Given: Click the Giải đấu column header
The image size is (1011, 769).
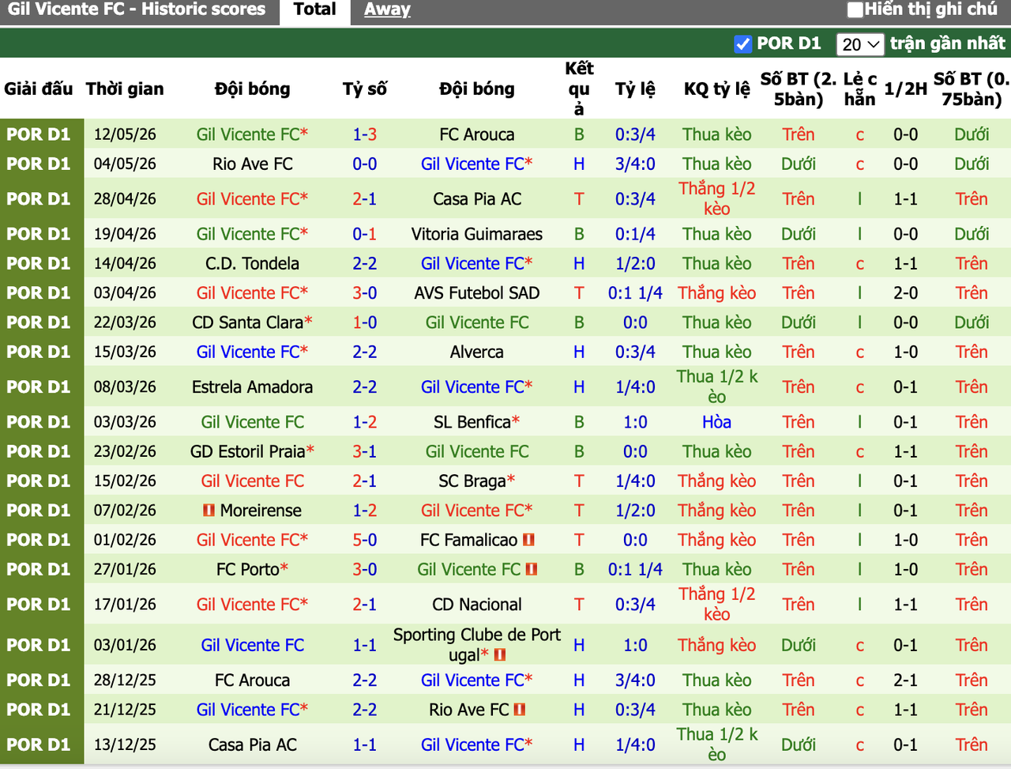Looking at the screenshot, I should pyautogui.click(x=39, y=89).
